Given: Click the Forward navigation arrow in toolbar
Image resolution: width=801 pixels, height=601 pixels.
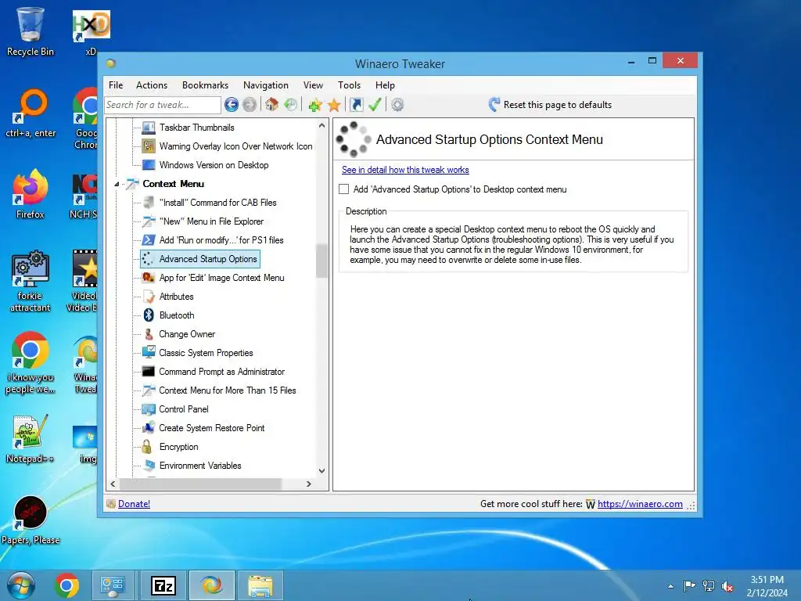Looking at the screenshot, I should (250, 105).
